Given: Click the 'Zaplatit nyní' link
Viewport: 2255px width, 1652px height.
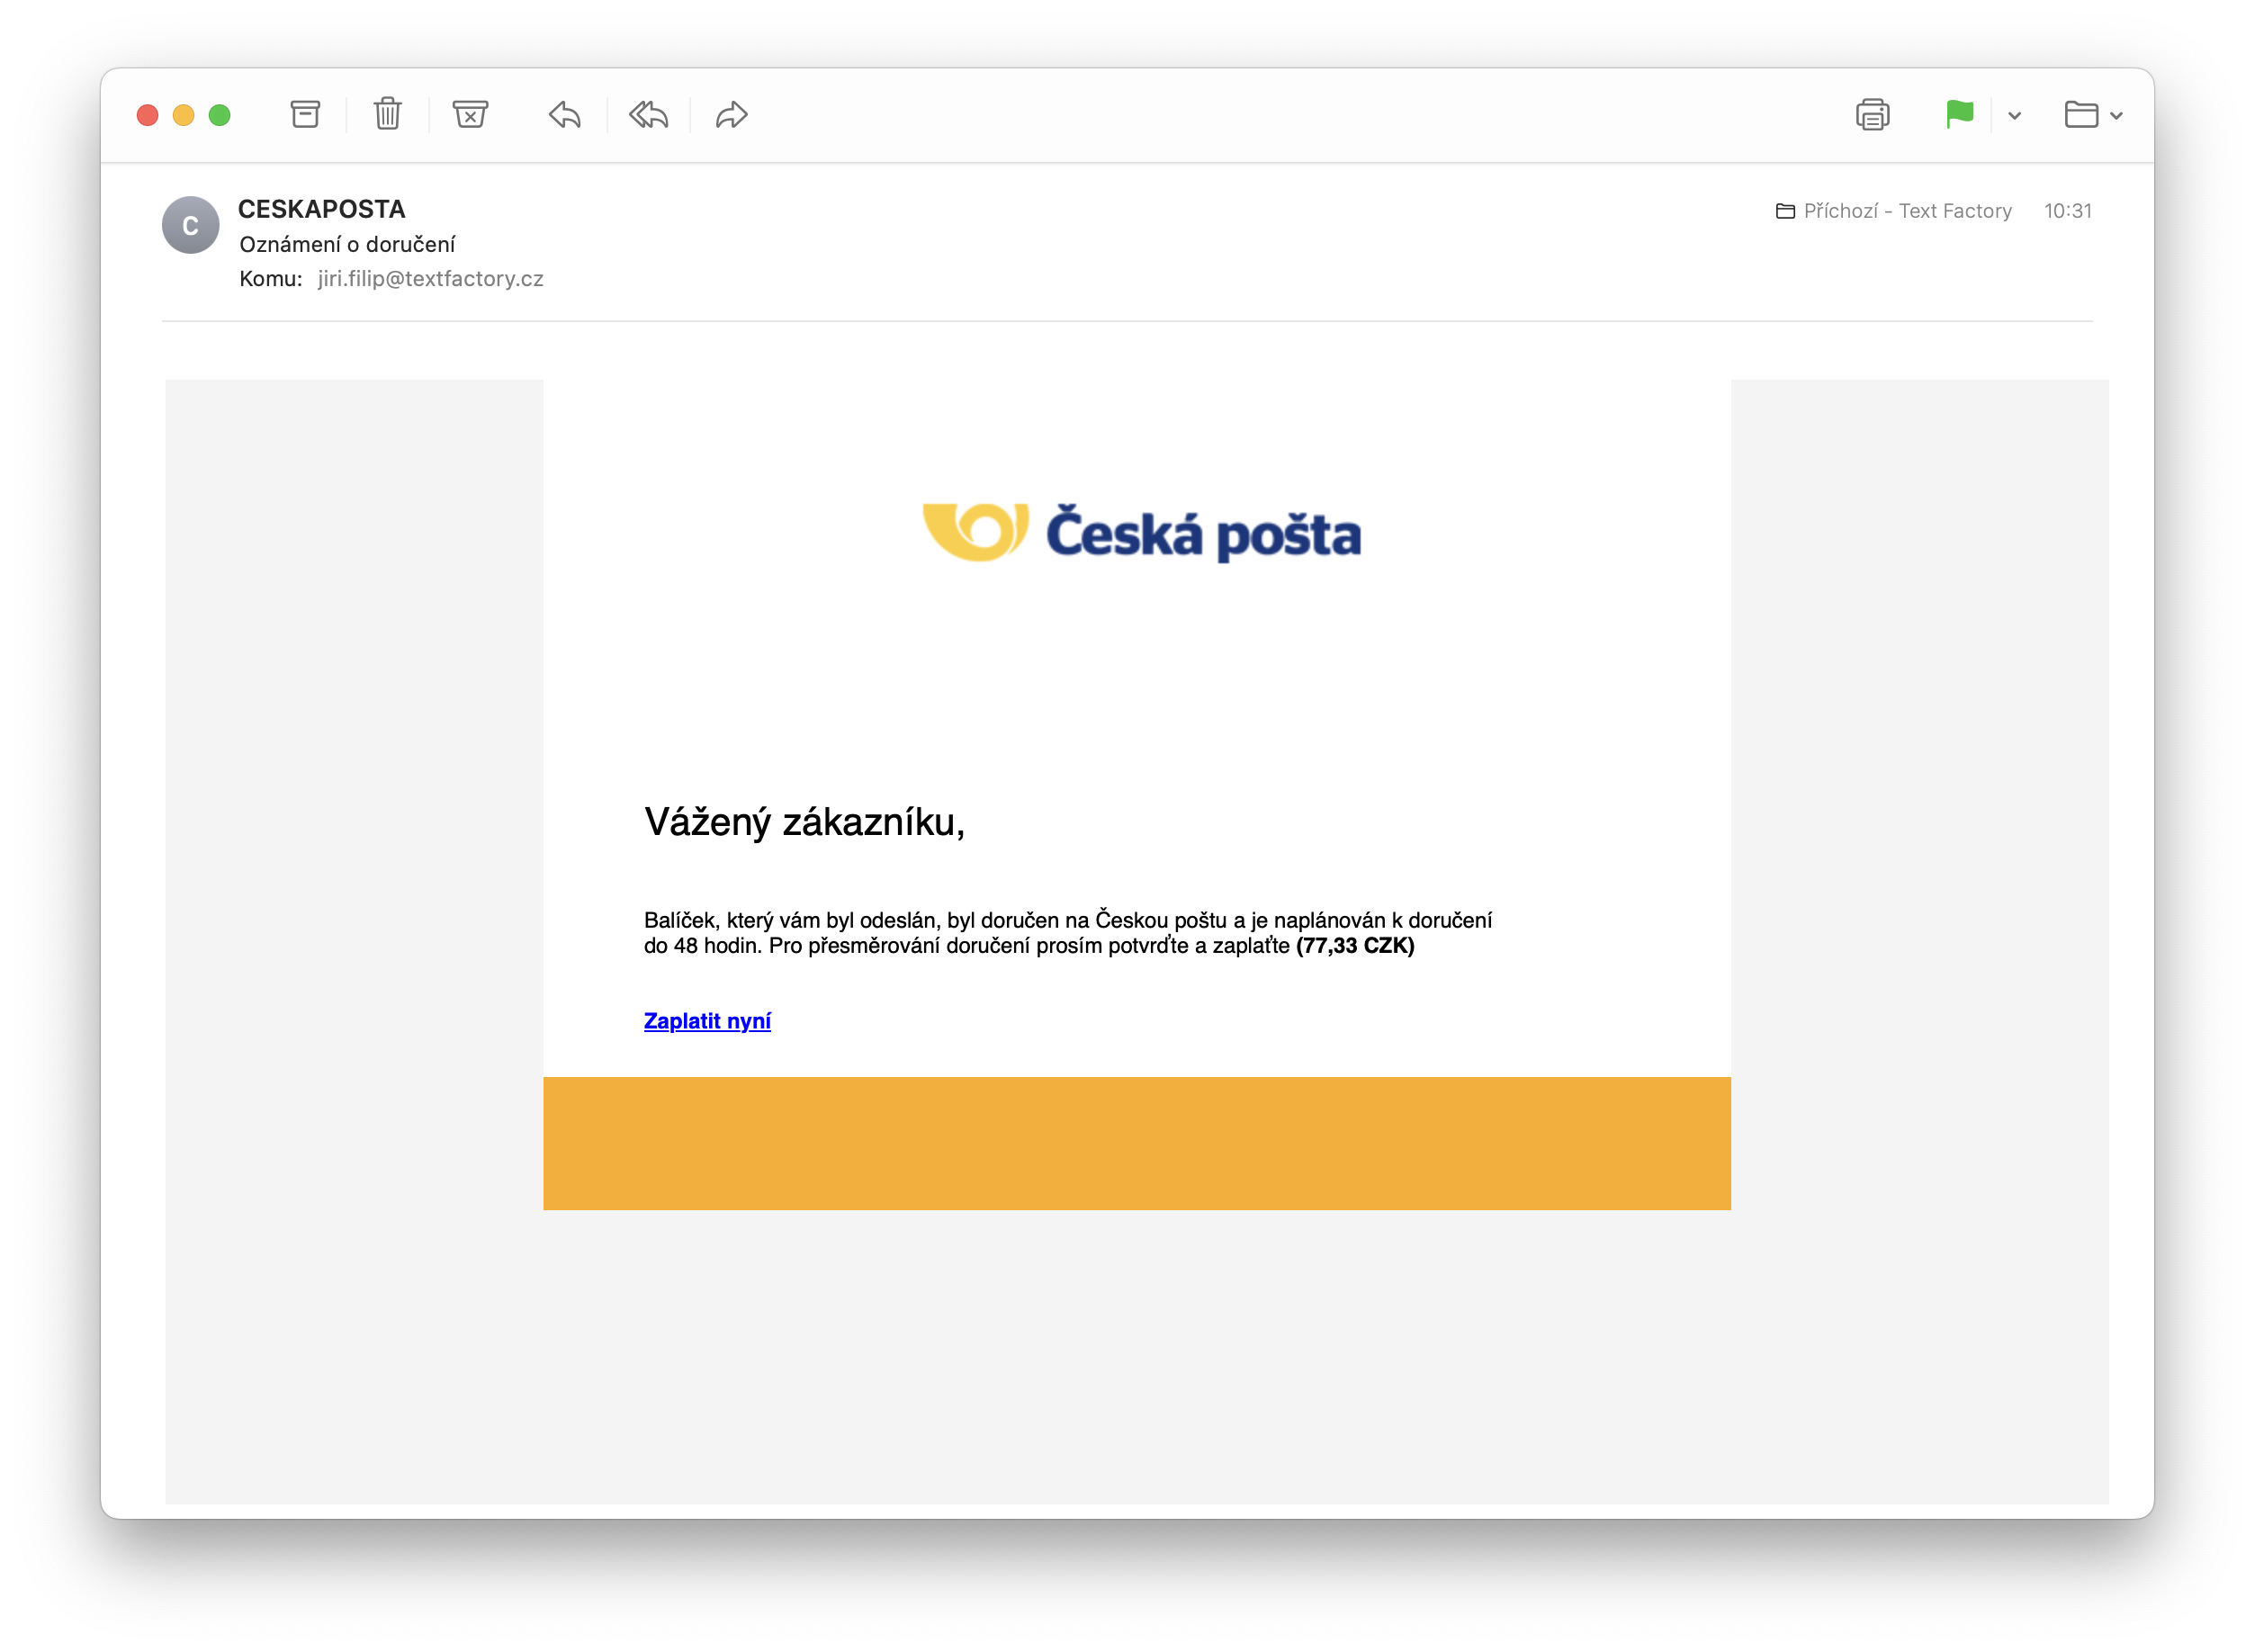Looking at the screenshot, I should 707,1021.
